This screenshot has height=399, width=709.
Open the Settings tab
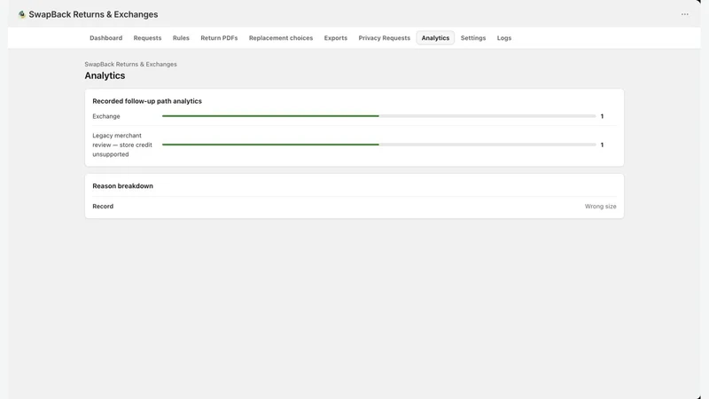pos(473,38)
